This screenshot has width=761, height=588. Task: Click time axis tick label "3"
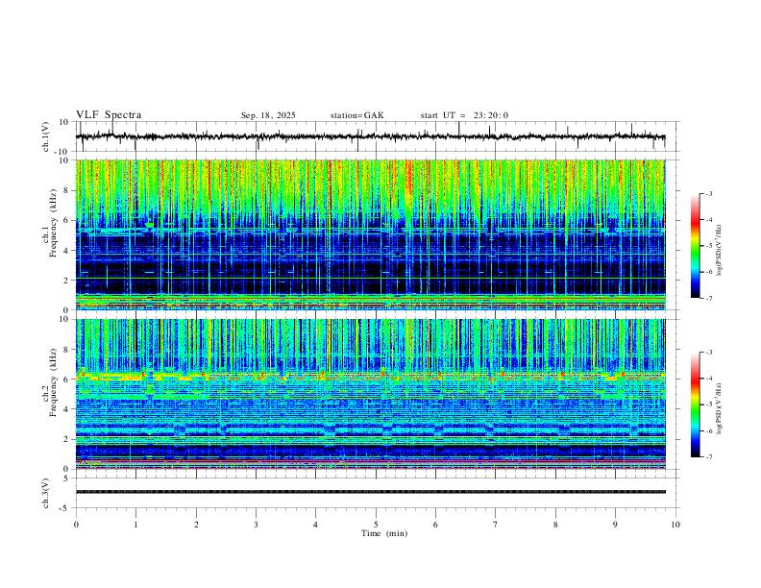[x=256, y=525]
